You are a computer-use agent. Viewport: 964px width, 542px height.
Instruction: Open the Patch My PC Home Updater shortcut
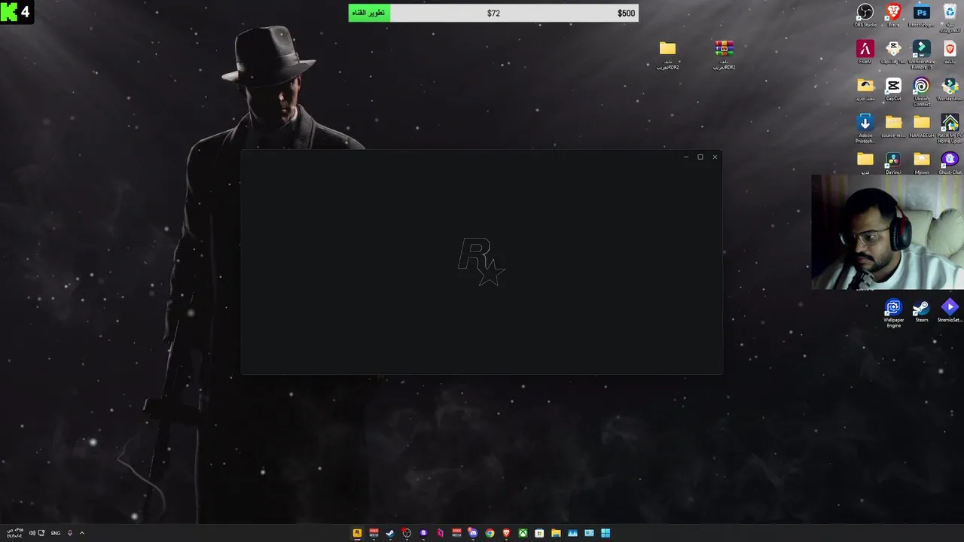point(950,128)
